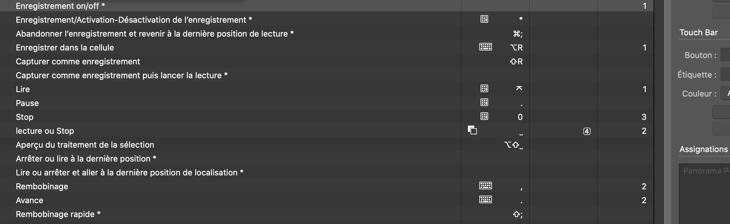730x224 pixels.
Task: Select Arrêter ou lire à la dernière position
Action: tap(86, 159)
